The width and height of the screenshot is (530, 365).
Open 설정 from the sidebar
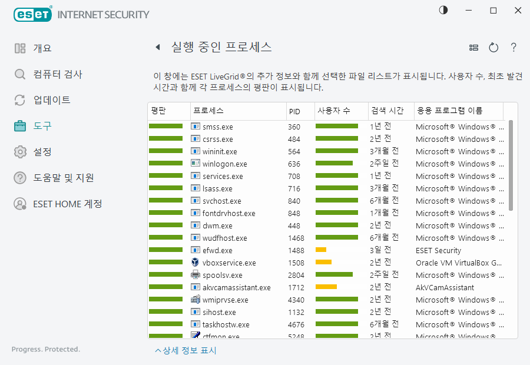[x=42, y=152]
